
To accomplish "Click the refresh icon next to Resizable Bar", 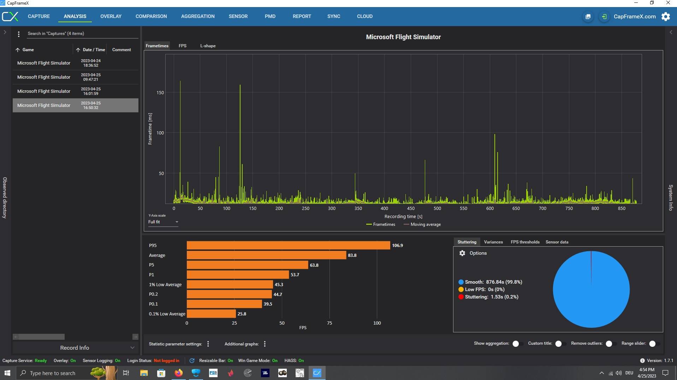I will [192, 361].
